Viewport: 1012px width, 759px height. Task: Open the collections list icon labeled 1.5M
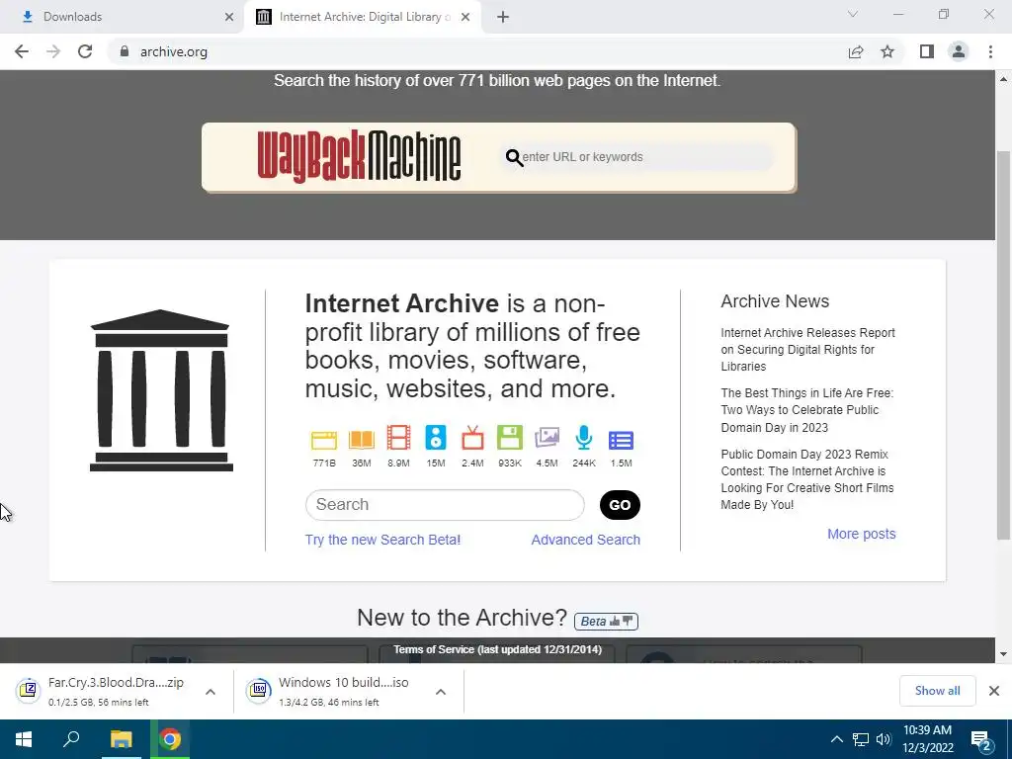click(x=621, y=440)
